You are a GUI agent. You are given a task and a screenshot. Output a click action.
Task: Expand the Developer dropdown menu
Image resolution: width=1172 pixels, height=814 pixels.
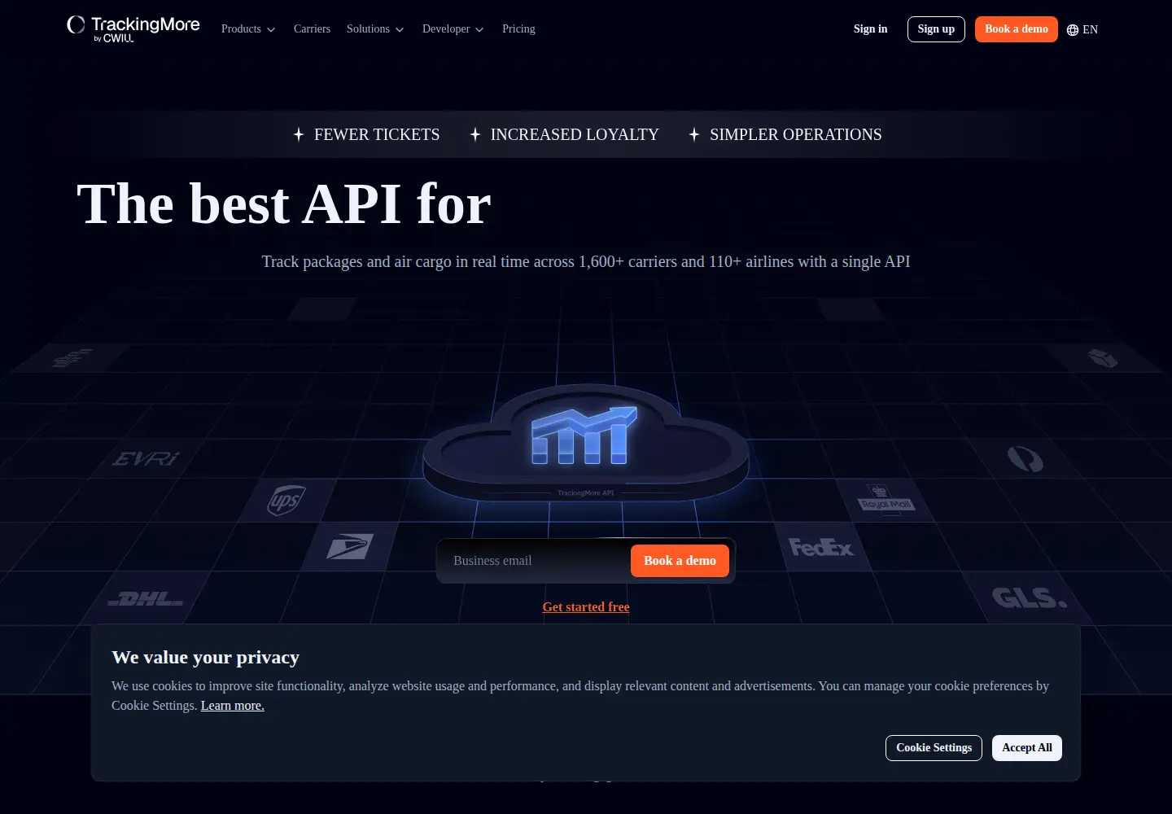click(x=453, y=29)
